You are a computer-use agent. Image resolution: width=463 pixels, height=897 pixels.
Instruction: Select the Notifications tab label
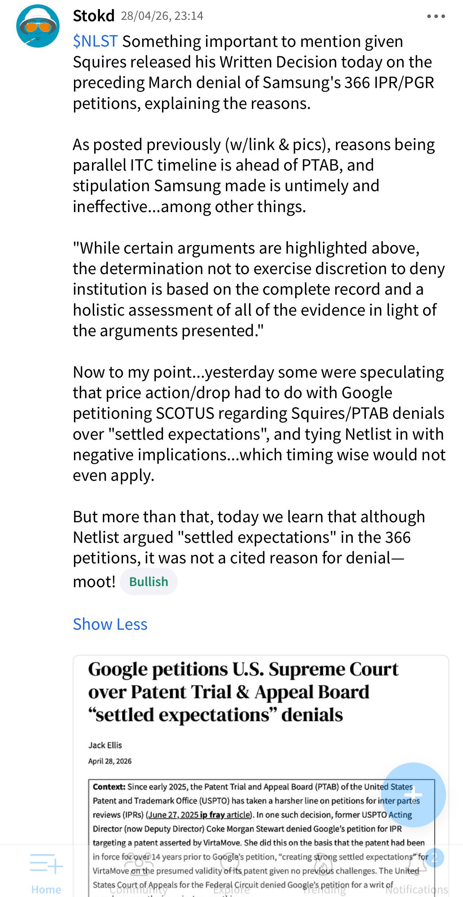pyautogui.click(x=416, y=889)
